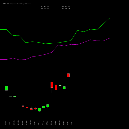Click the '27 Mar' date label
The height and width of the screenshot is (129, 129).
[26, 123]
